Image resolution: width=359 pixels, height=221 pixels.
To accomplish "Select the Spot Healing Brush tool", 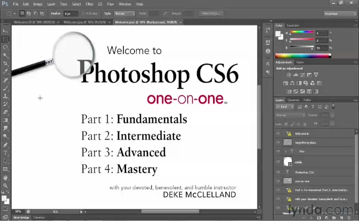I will click(5, 80).
